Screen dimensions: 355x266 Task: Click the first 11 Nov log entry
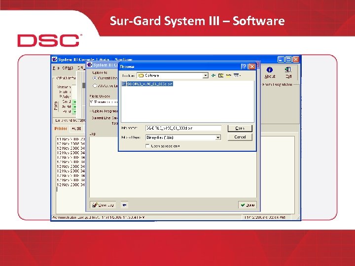tap(71, 139)
